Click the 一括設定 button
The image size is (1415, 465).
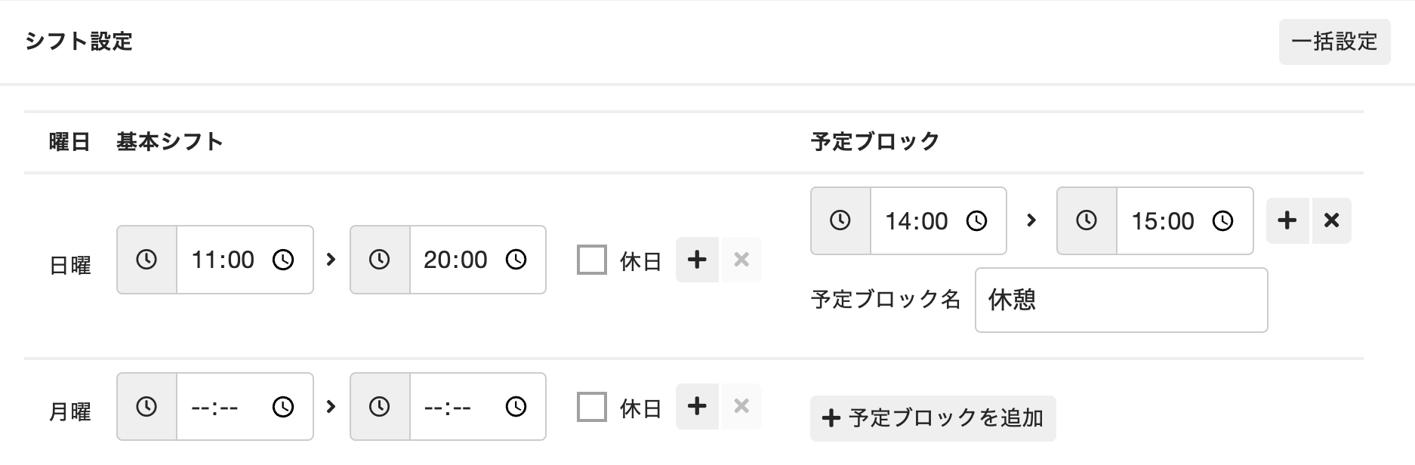[x=1334, y=42]
